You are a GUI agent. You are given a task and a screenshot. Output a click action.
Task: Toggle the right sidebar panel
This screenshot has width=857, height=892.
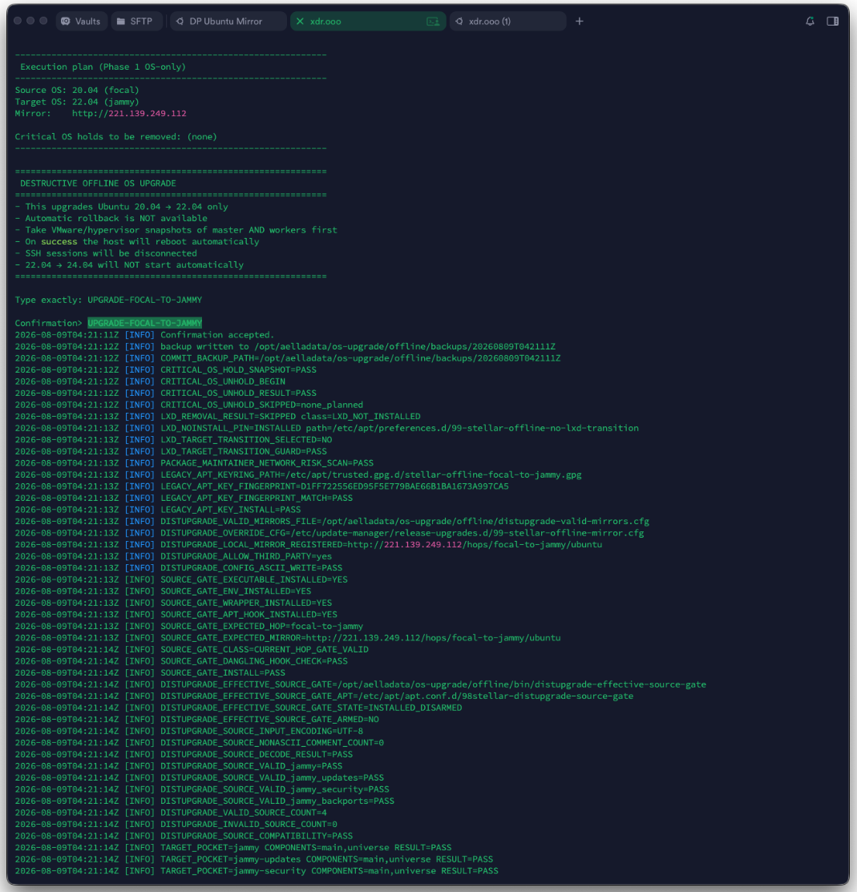[x=832, y=21]
